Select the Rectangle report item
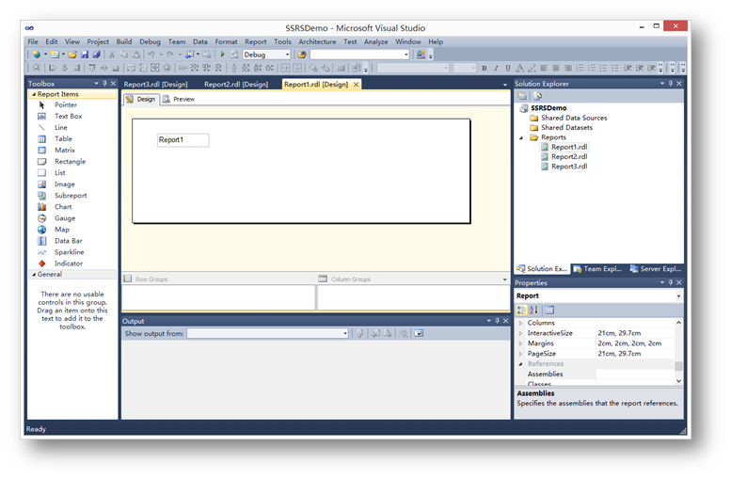The image size is (731, 479). 72,161
